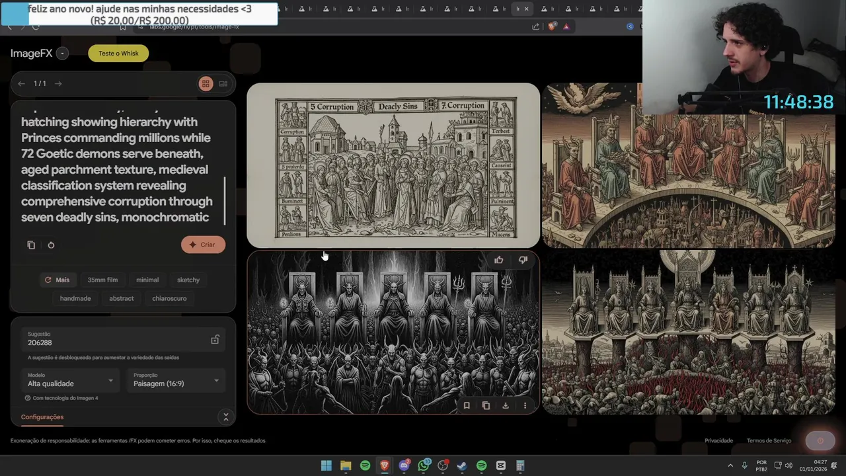
Task: Add the abstract style chip
Action: (122, 298)
